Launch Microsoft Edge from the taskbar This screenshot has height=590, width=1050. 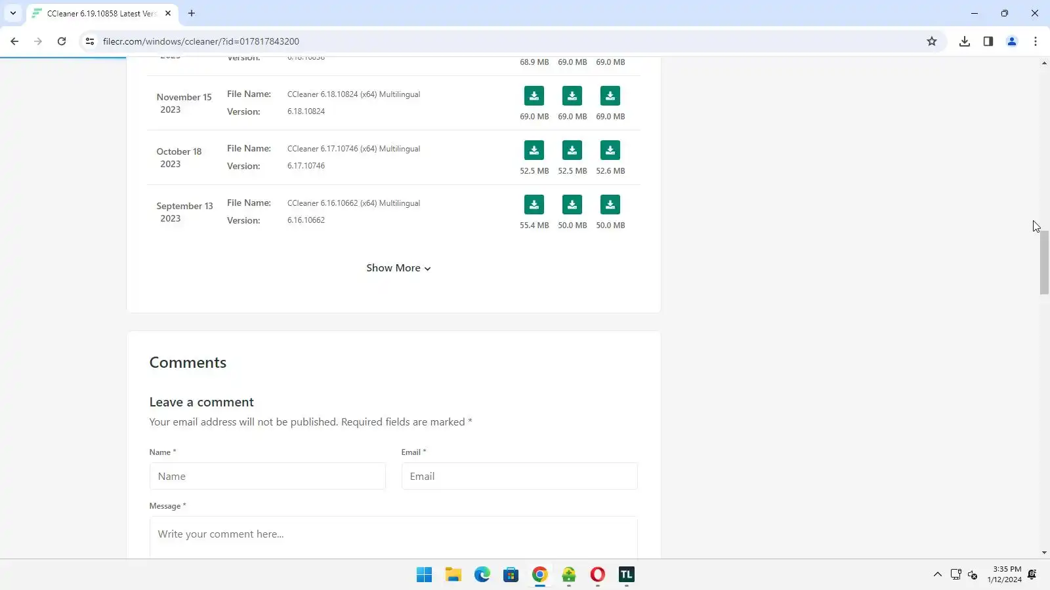pyautogui.click(x=482, y=575)
